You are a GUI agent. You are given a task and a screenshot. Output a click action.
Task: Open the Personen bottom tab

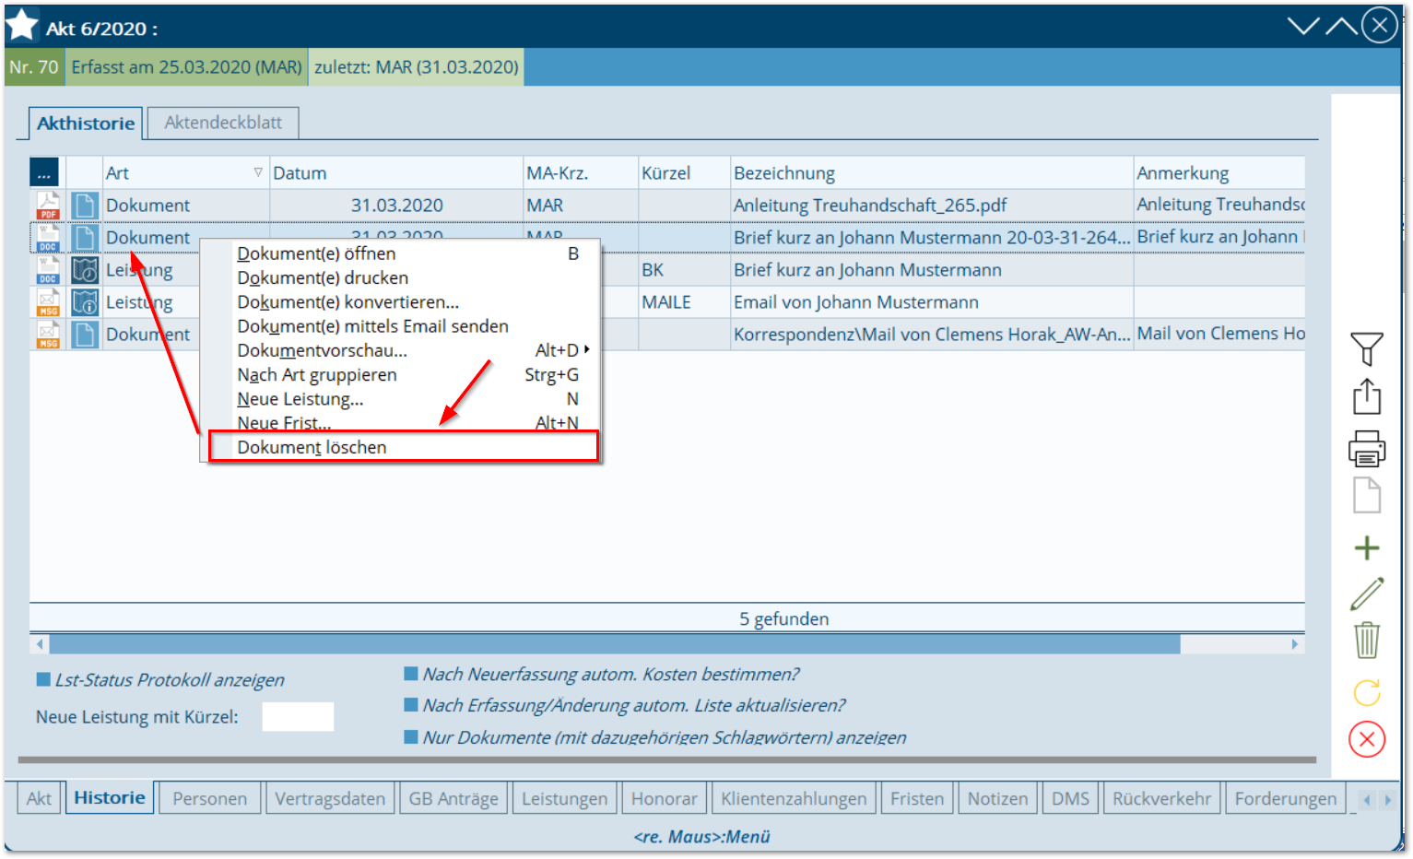pyautogui.click(x=209, y=798)
